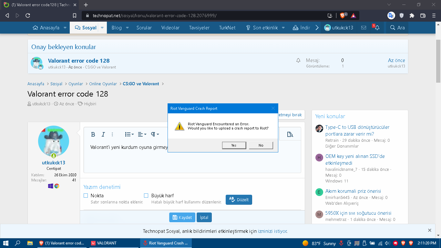Open the text alignment dropdown in the editor
Viewport: 441px width, 248px height.
[x=142, y=134]
